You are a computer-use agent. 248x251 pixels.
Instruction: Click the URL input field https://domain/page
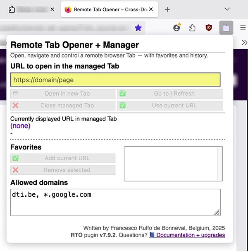pyautogui.click(x=115, y=80)
